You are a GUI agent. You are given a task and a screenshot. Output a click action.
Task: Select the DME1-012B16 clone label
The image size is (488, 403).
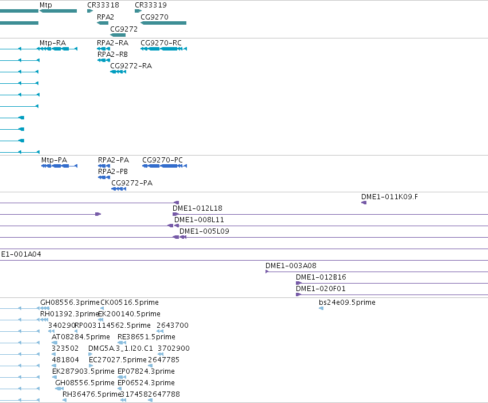tap(321, 277)
